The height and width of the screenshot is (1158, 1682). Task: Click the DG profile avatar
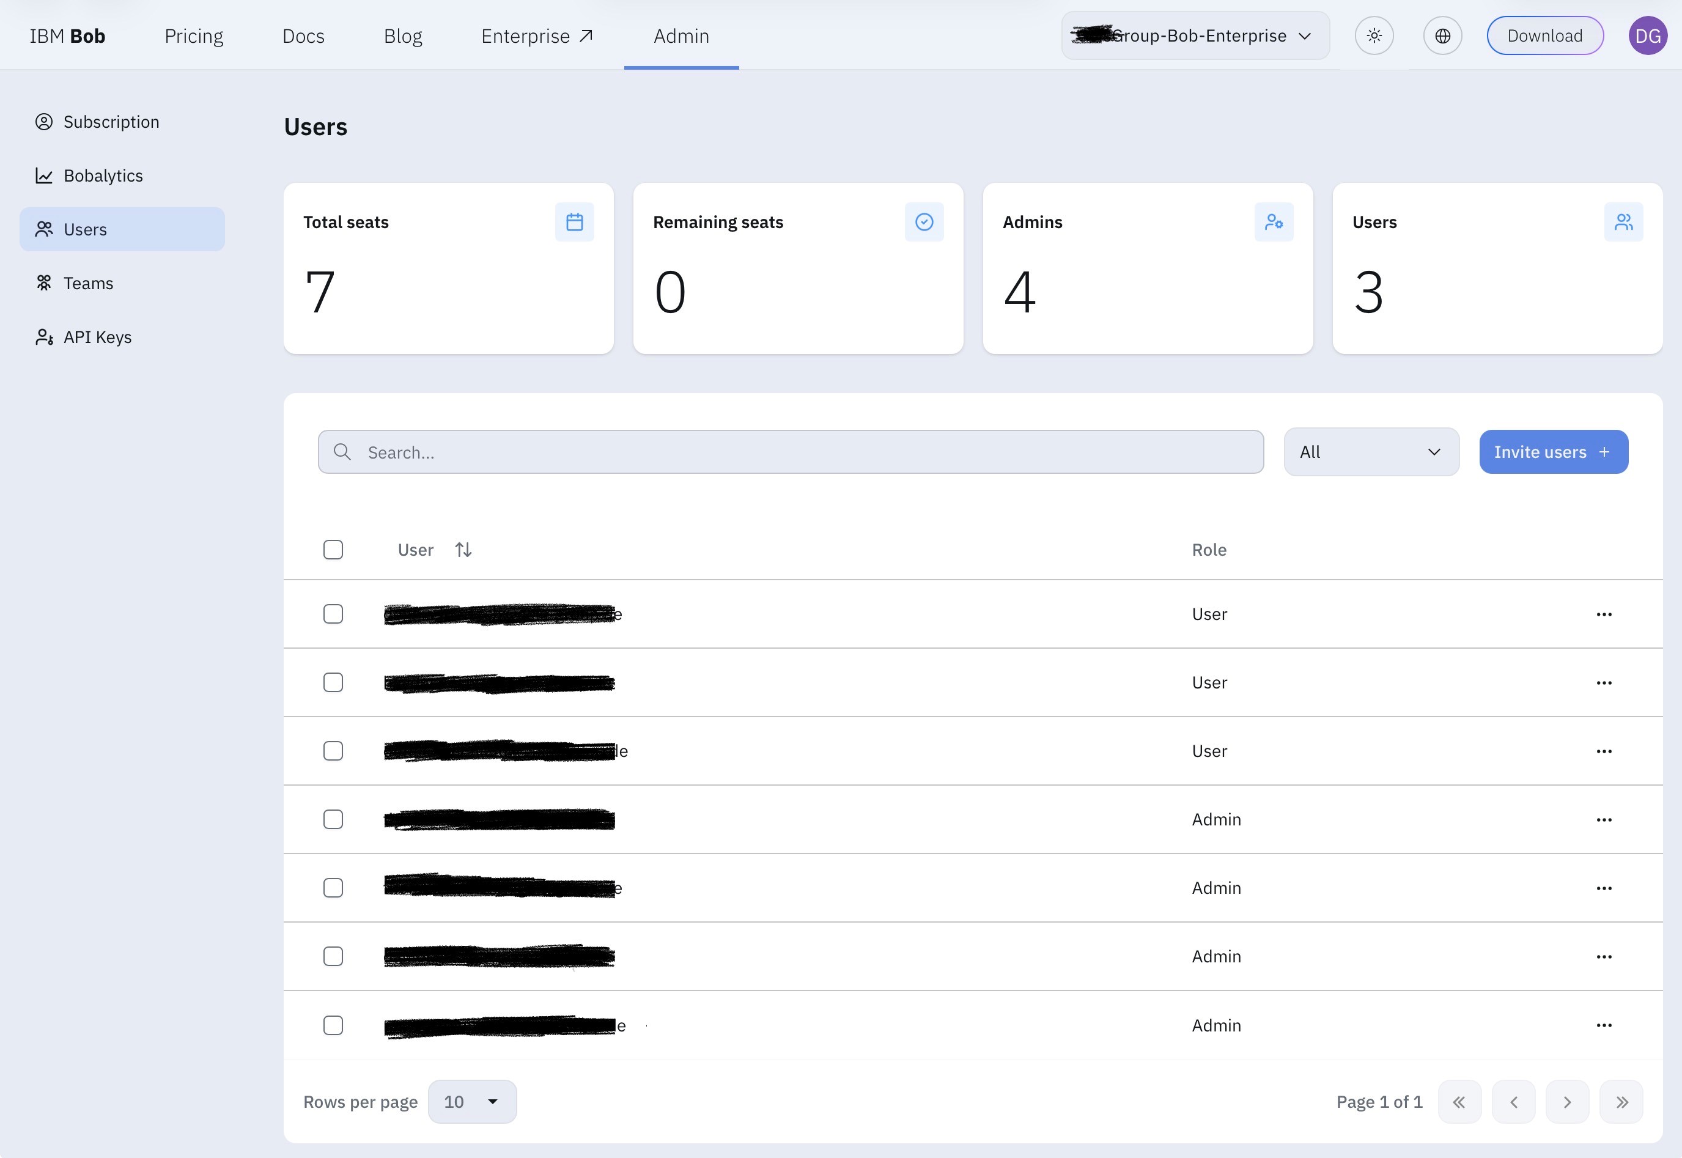click(x=1647, y=35)
